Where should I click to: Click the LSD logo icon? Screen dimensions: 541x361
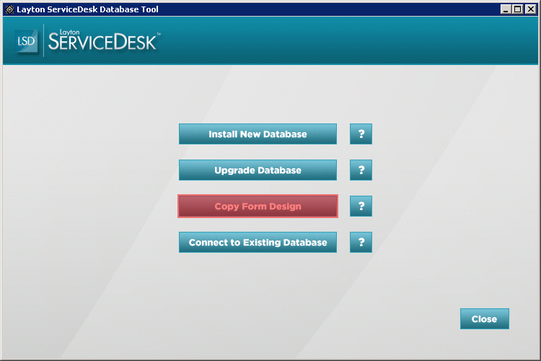[26, 41]
